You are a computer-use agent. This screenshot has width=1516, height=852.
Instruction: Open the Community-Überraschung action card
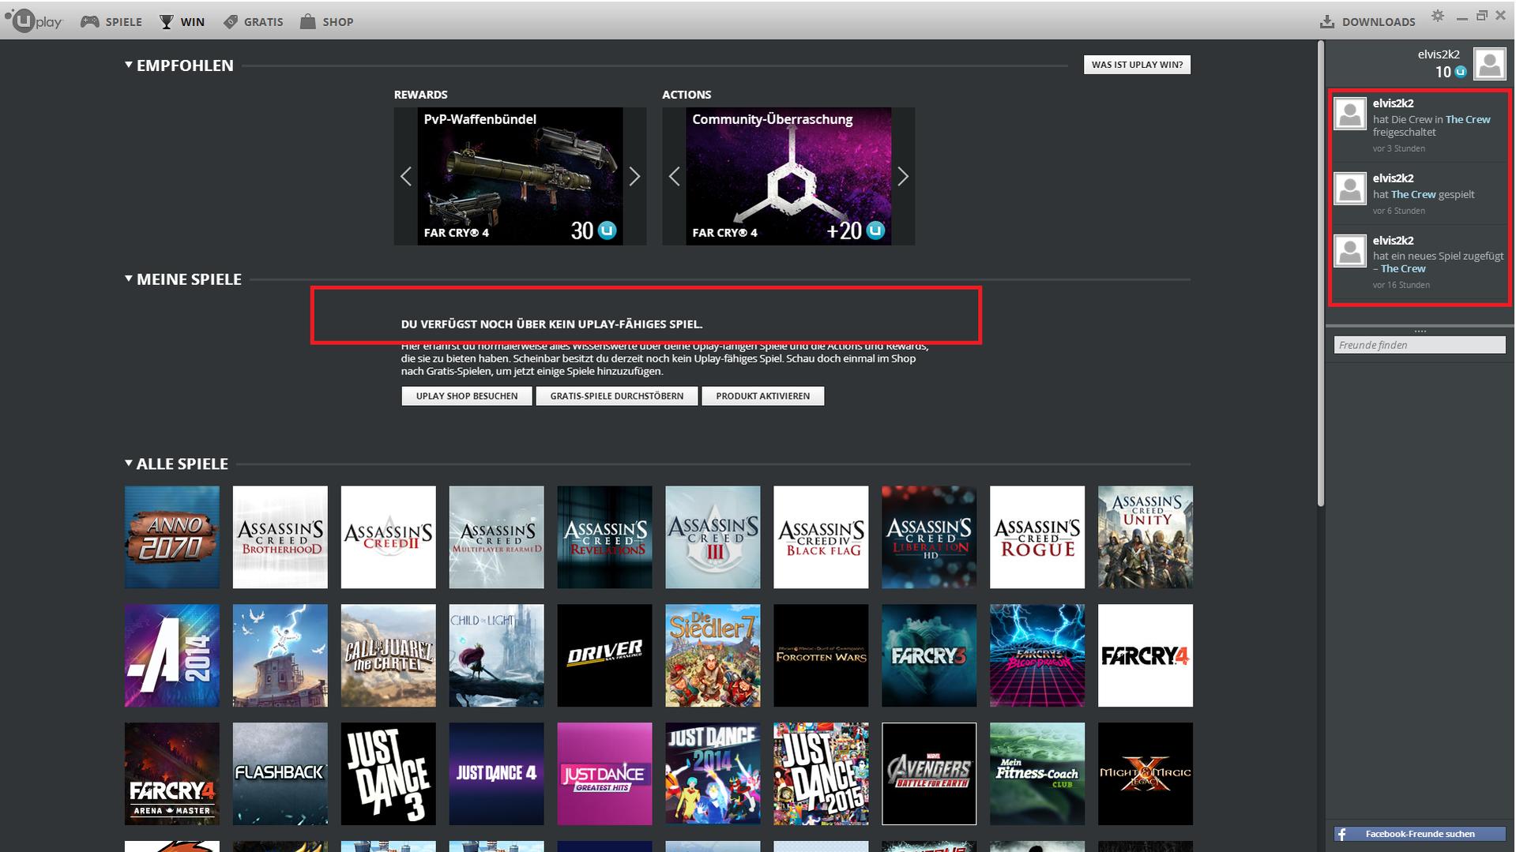coord(788,176)
